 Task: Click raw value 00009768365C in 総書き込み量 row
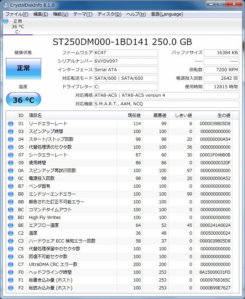pos(215,280)
